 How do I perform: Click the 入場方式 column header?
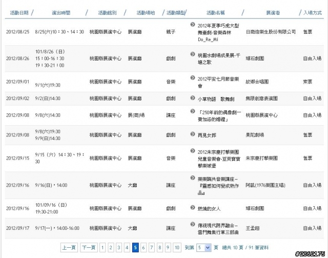313,13
